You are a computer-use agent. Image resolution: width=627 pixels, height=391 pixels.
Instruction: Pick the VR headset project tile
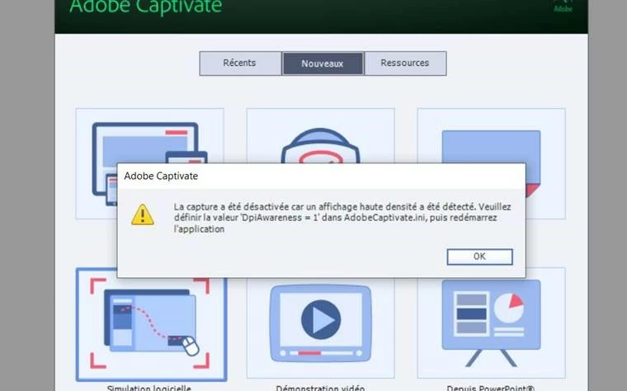pos(320,136)
